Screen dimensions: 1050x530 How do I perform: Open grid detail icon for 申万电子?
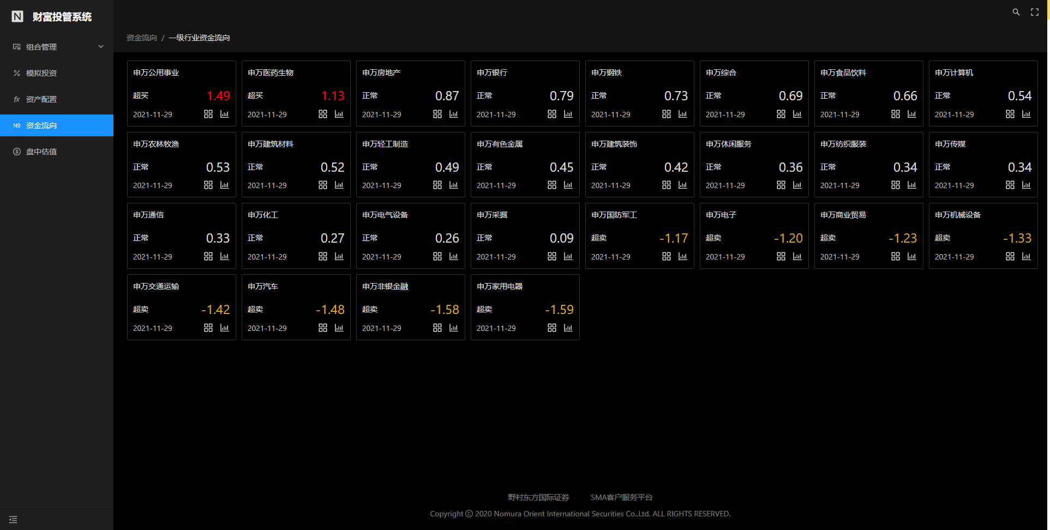point(781,256)
